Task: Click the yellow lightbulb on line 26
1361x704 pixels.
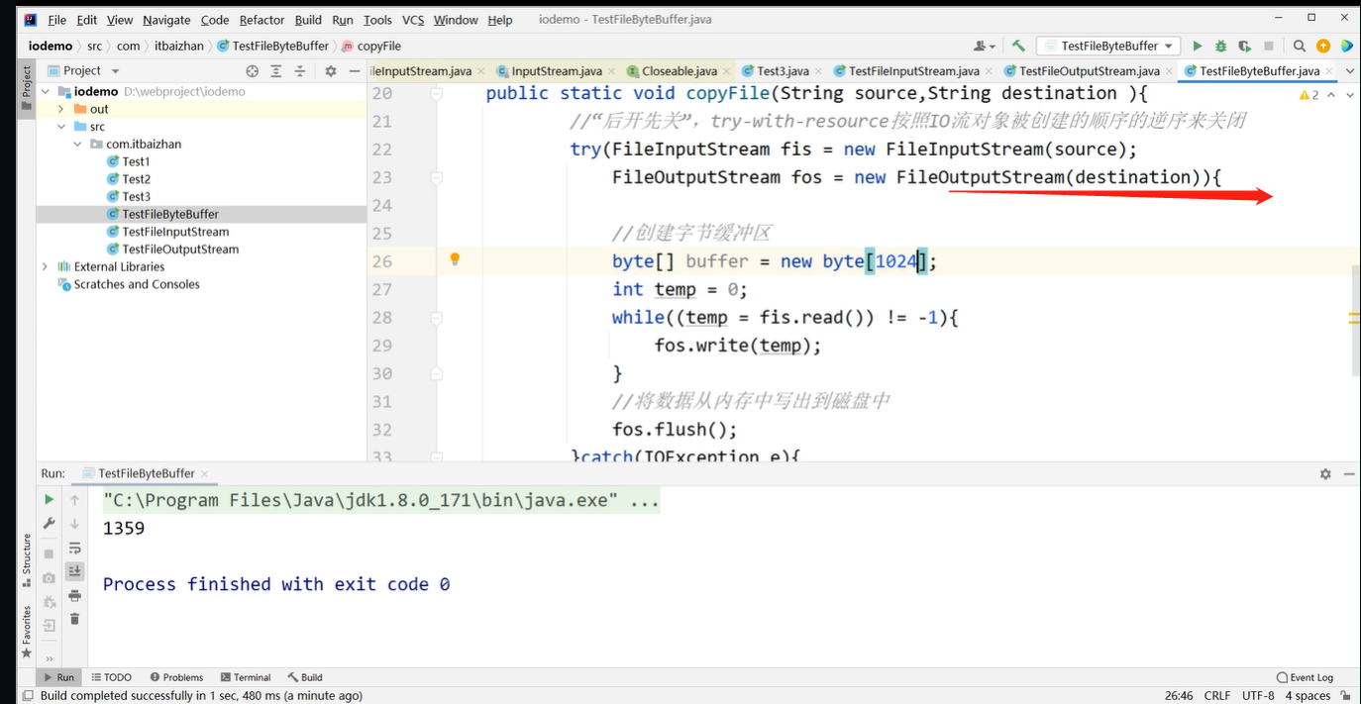Action: click(x=455, y=259)
